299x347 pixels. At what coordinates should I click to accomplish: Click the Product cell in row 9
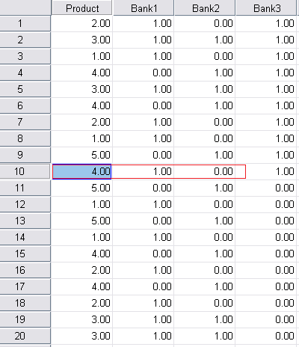(82, 155)
